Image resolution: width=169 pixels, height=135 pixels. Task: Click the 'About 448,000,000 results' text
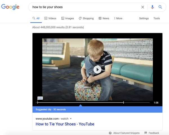(48, 27)
